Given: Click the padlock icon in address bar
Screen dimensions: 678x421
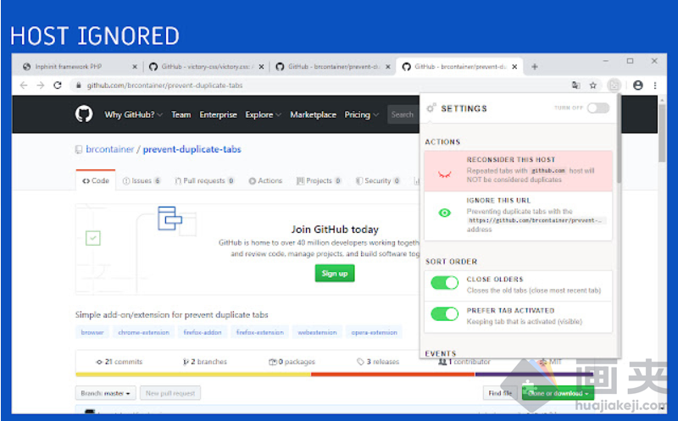Looking at the screenshot, I should click(x=78, y=86).
